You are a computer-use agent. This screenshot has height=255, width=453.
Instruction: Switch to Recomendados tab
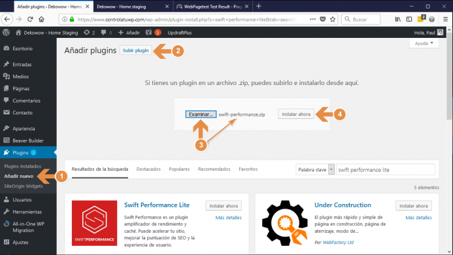coord(214,169)
